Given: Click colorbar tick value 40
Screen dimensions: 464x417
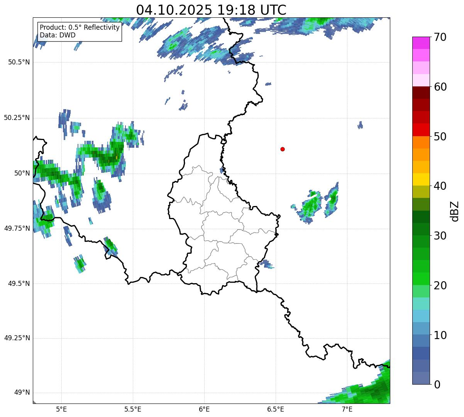Looking at the screenshot, I should tap(440, 186).
